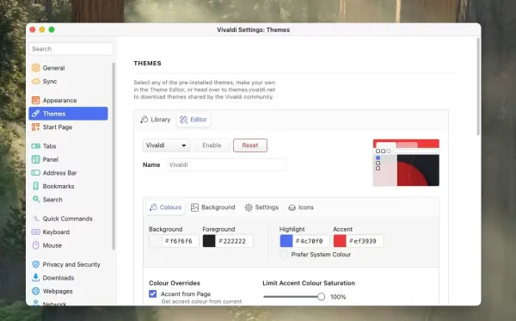
Task: Click the Accent hex value #ef3939
Action: pos(363,241)
